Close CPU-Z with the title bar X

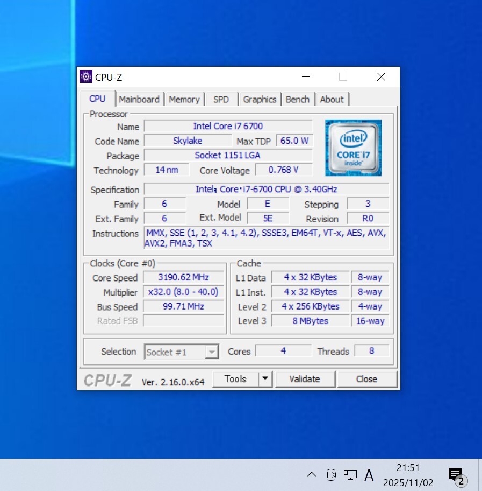381,77
